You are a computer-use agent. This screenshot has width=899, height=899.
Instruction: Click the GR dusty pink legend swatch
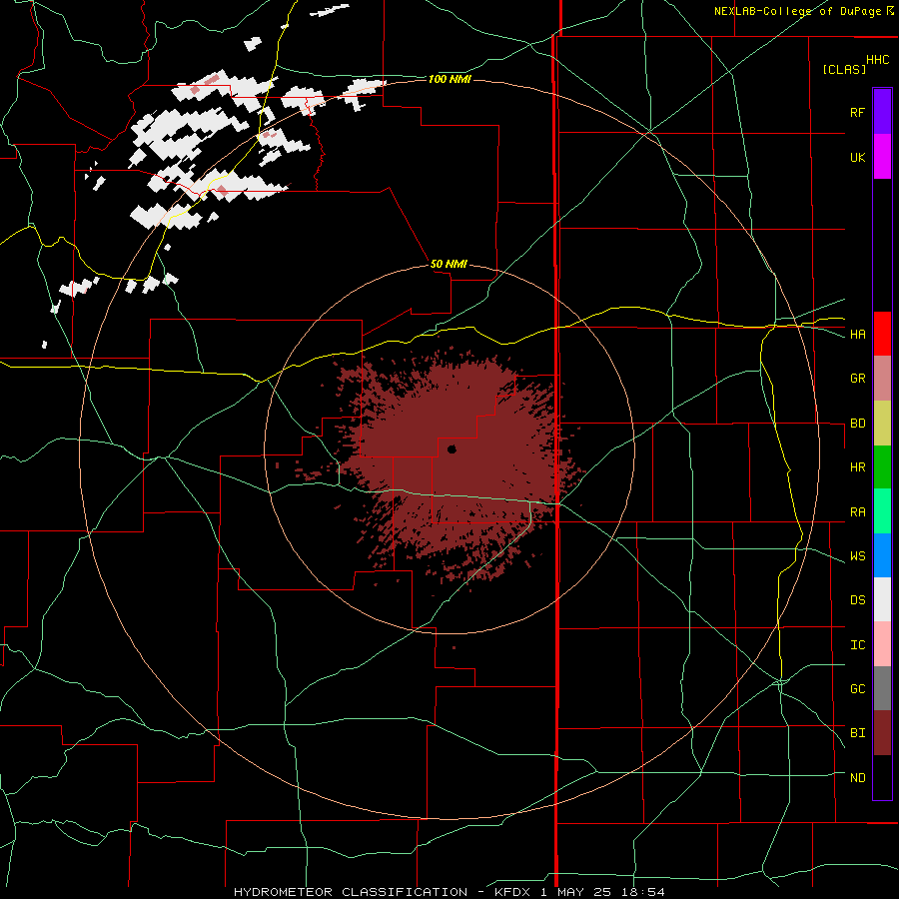point(882,379)
